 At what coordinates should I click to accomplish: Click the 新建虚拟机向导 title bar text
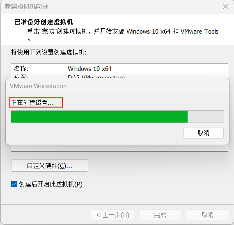[x=26, y=7]
